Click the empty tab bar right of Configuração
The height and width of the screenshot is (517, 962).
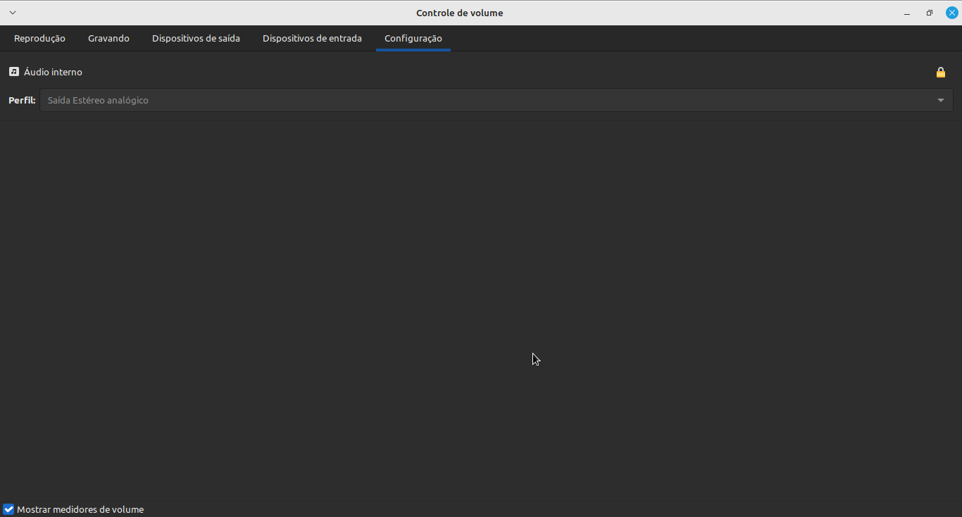[704, 38]
